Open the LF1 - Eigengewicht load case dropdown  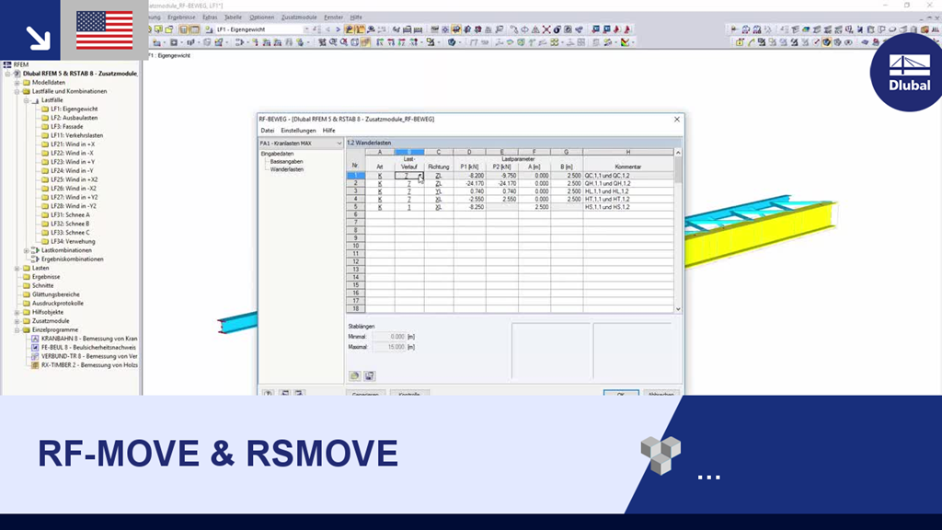tap(306, 29)
